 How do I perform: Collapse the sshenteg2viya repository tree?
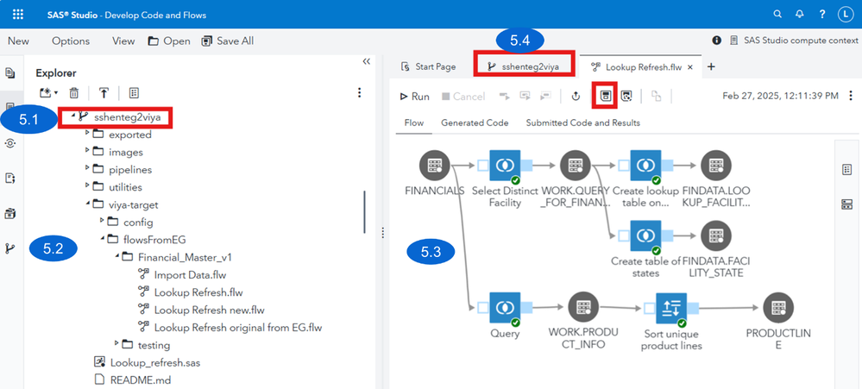73,116
